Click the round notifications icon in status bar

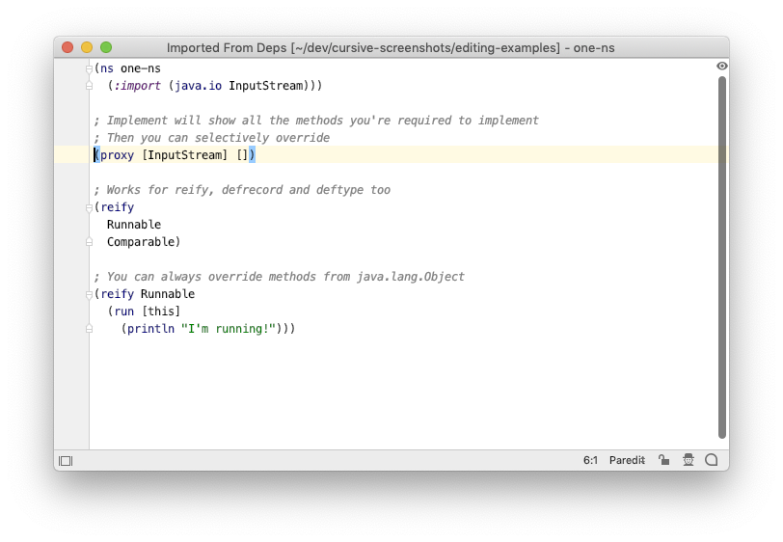point(711,460)
